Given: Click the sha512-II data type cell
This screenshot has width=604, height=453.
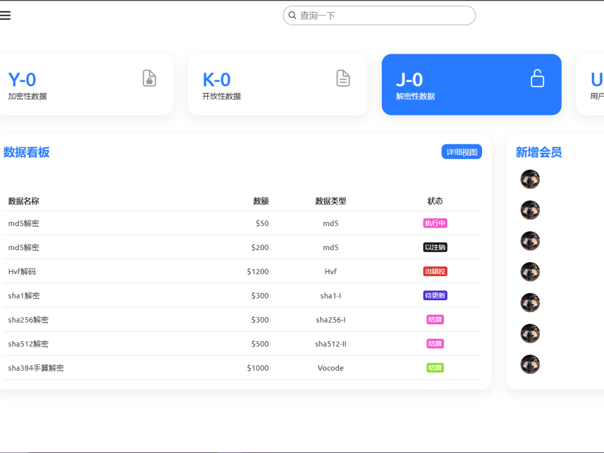Looking at the screenshot, I should point(330,344).
